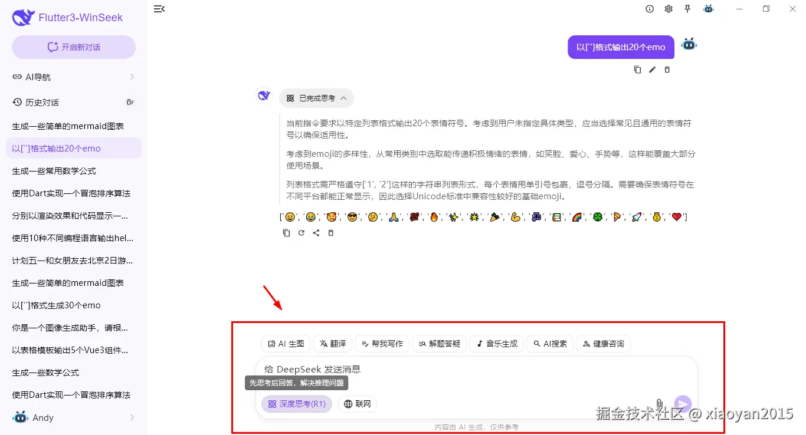
Task: Pin the window on top
Action: (x=689, y=9)
